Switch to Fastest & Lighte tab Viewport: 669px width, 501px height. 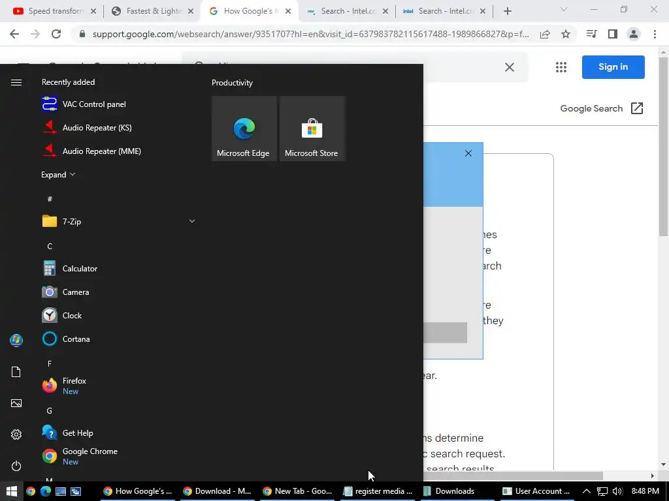[x=152, y=11]
